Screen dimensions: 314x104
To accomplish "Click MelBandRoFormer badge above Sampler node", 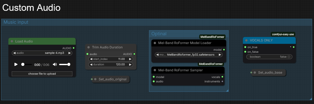I will point(211,64).
